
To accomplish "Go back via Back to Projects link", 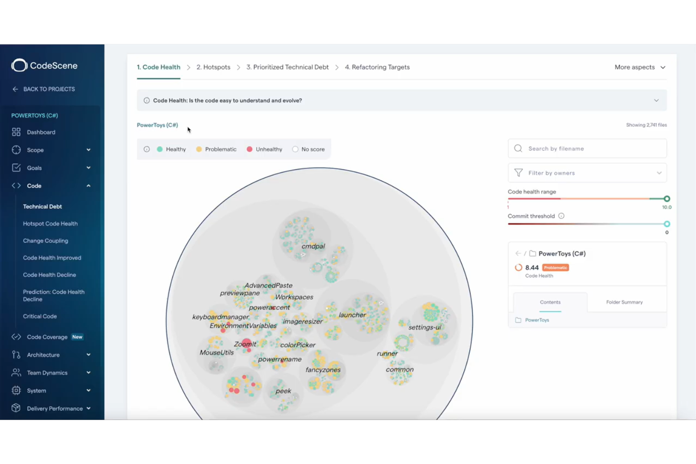I will coord(49,89).
